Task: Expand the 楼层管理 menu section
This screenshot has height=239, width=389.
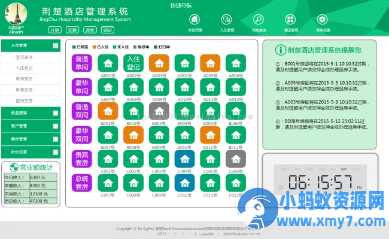Action: click(x=56, y=139)
